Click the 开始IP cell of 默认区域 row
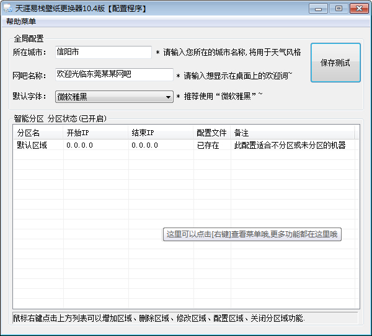Screen dimensions: 372x336 (79, 145)
